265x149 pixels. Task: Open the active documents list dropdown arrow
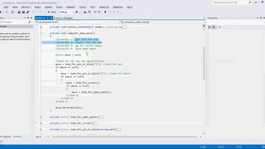204,18
